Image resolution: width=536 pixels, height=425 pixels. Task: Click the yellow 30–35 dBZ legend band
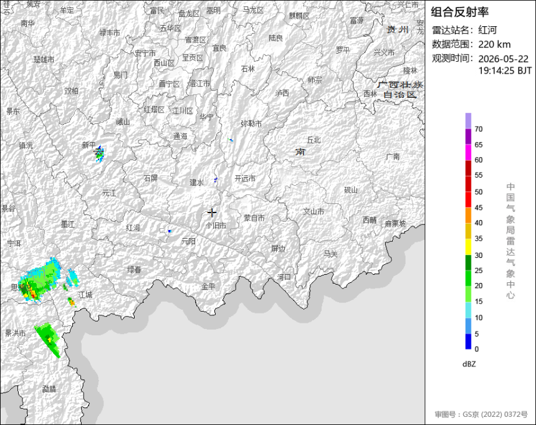coord(468,247)
